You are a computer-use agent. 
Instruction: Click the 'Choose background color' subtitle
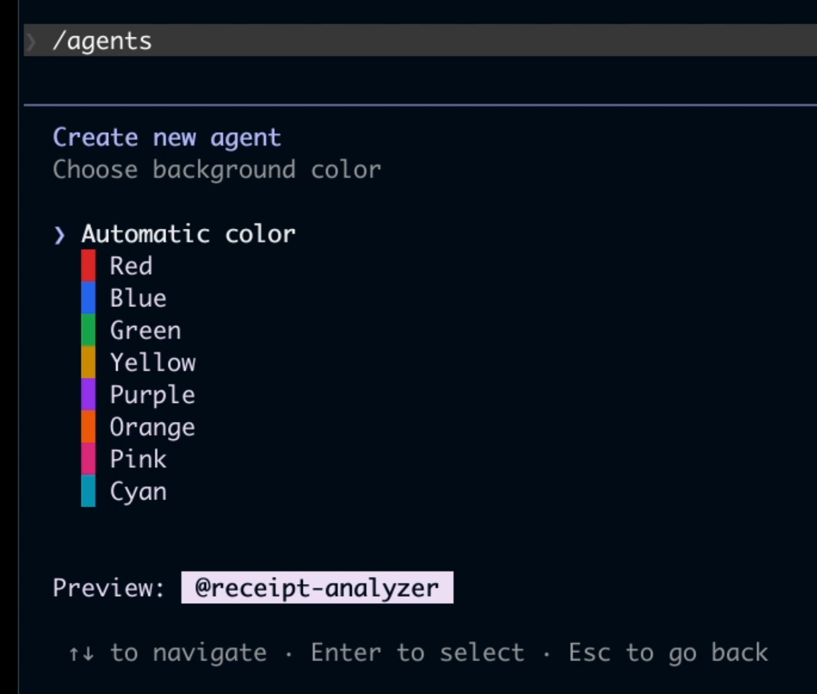coord(217,170)
